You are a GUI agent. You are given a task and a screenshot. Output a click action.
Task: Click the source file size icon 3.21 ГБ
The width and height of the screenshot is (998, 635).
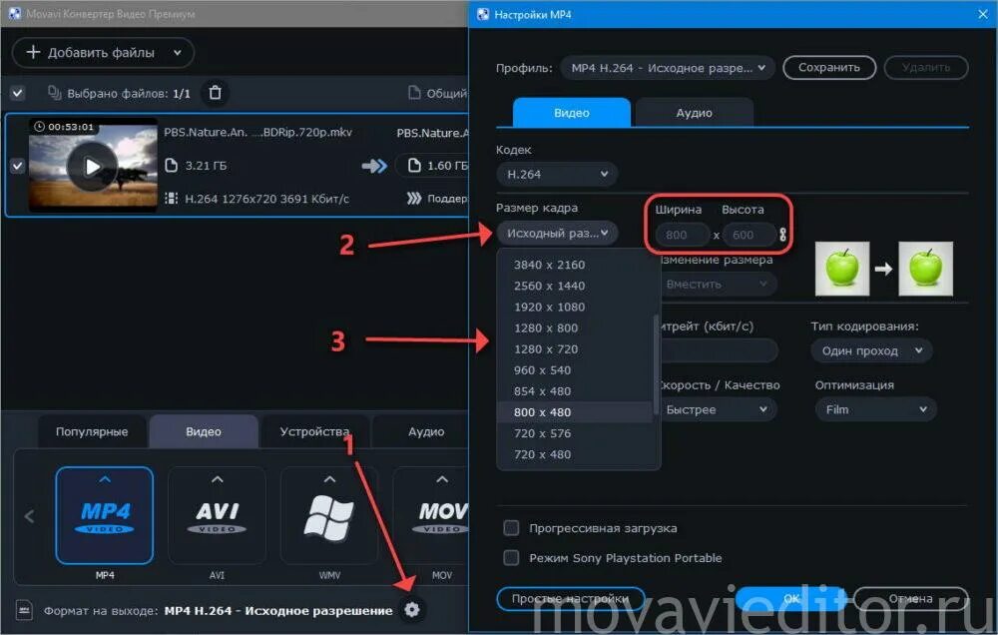[171, 166]
